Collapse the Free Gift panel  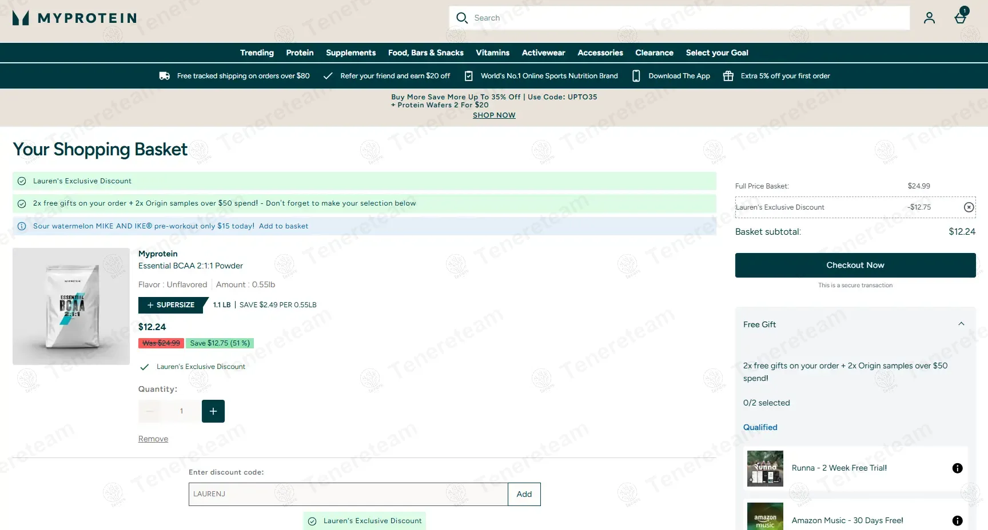click(x=961, y=324)
